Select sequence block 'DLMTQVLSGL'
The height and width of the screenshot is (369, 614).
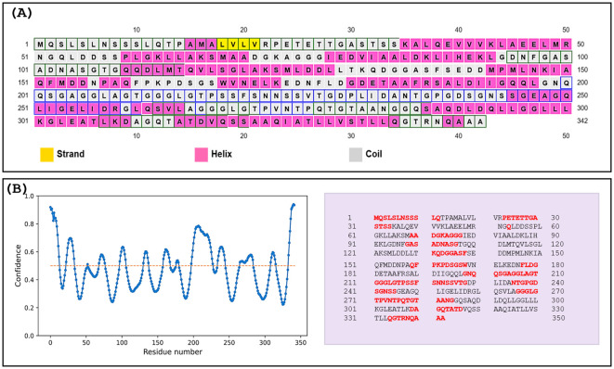point(519,245)
